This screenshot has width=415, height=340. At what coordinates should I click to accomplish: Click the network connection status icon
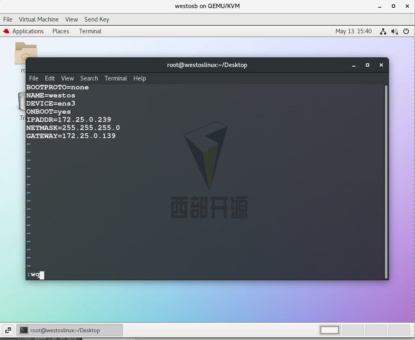(383, 32)
